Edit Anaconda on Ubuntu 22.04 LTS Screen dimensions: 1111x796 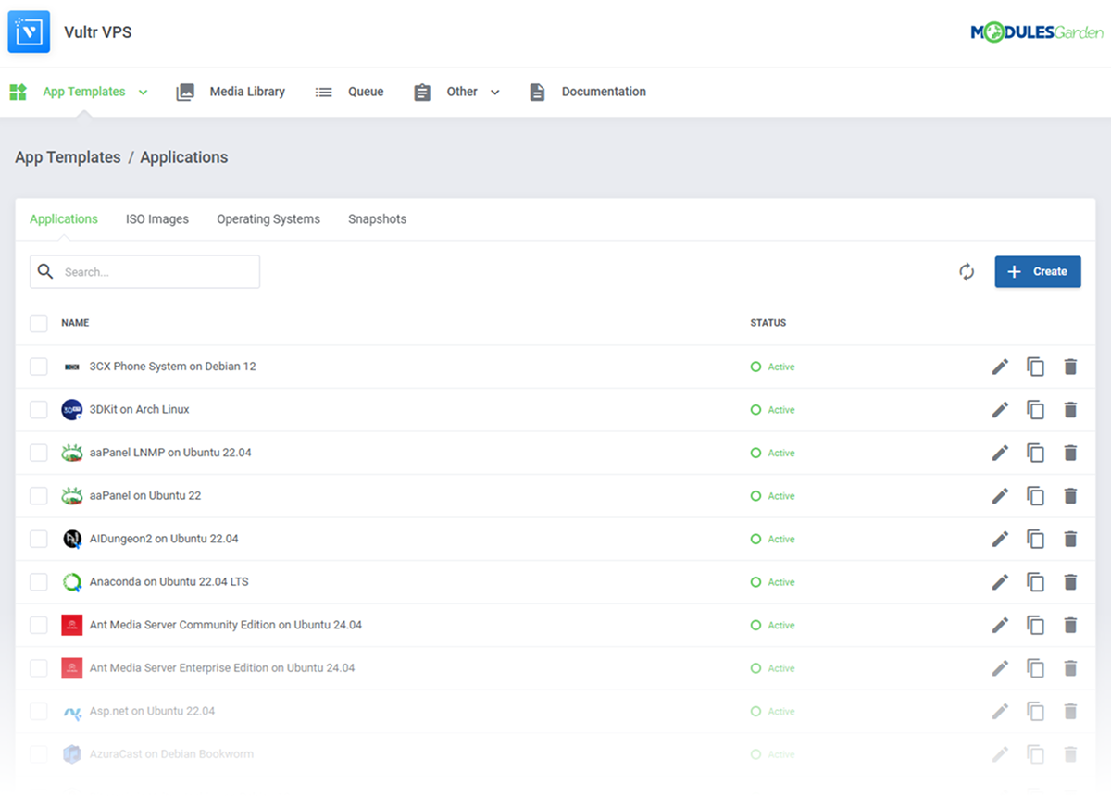coord(1000,581)
